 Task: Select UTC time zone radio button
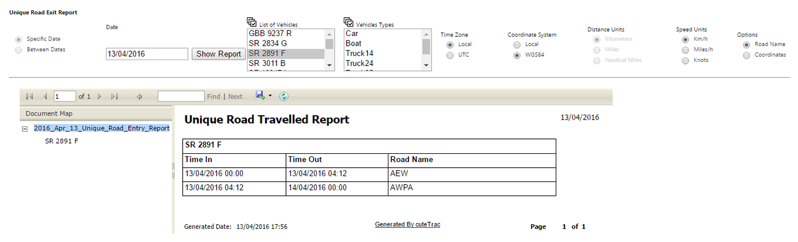pos(450,55)
